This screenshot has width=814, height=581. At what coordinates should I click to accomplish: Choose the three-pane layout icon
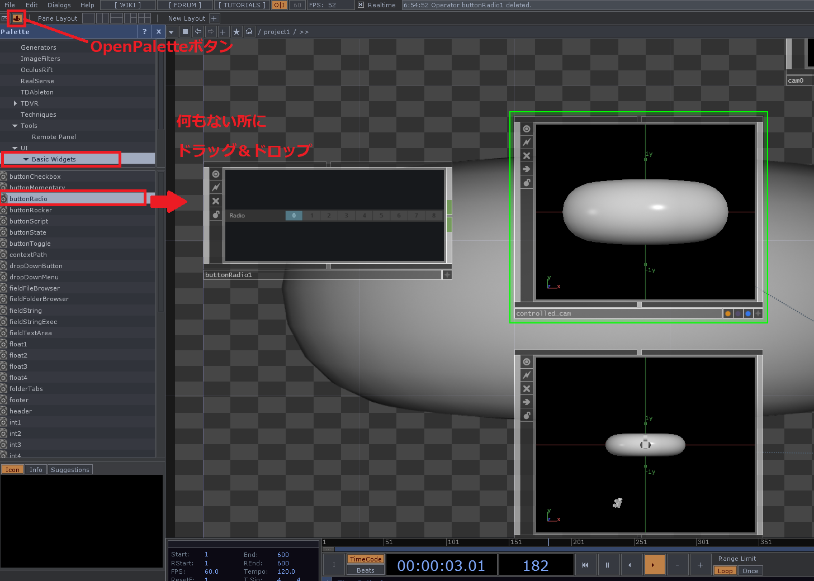tap(130, 18)
